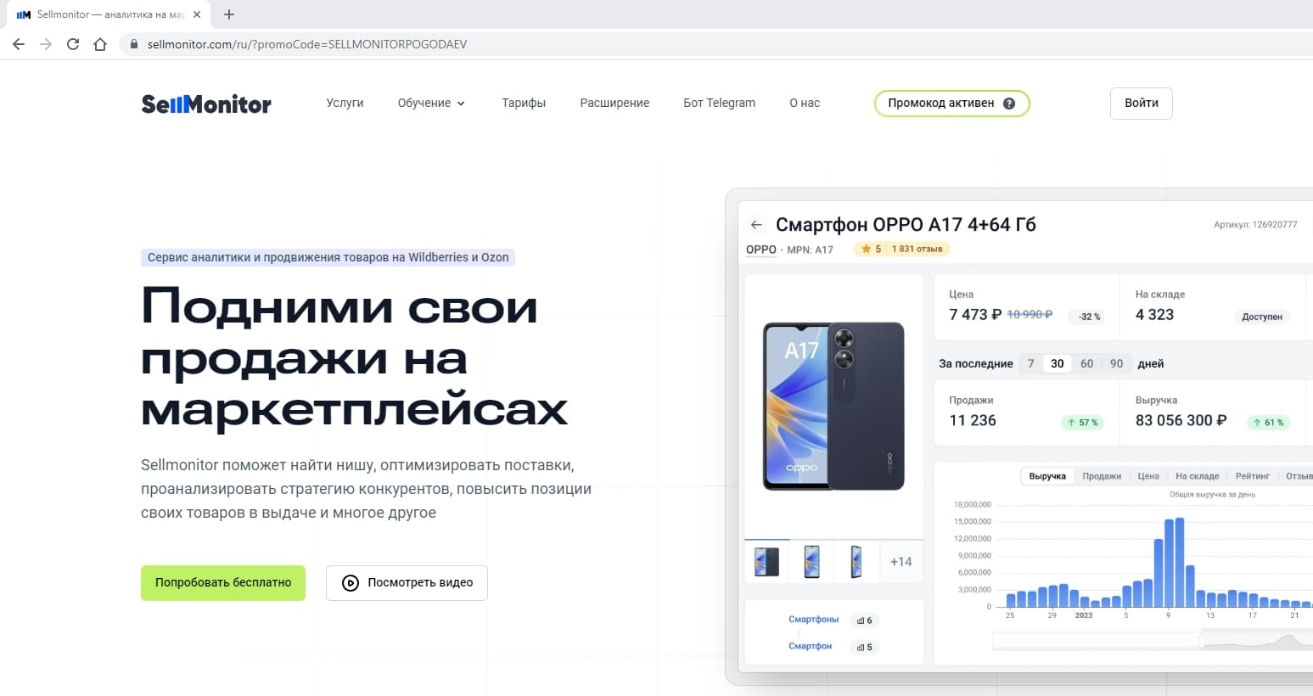
Task: Go back with browser back arrow
Action: tap(19, 44)
